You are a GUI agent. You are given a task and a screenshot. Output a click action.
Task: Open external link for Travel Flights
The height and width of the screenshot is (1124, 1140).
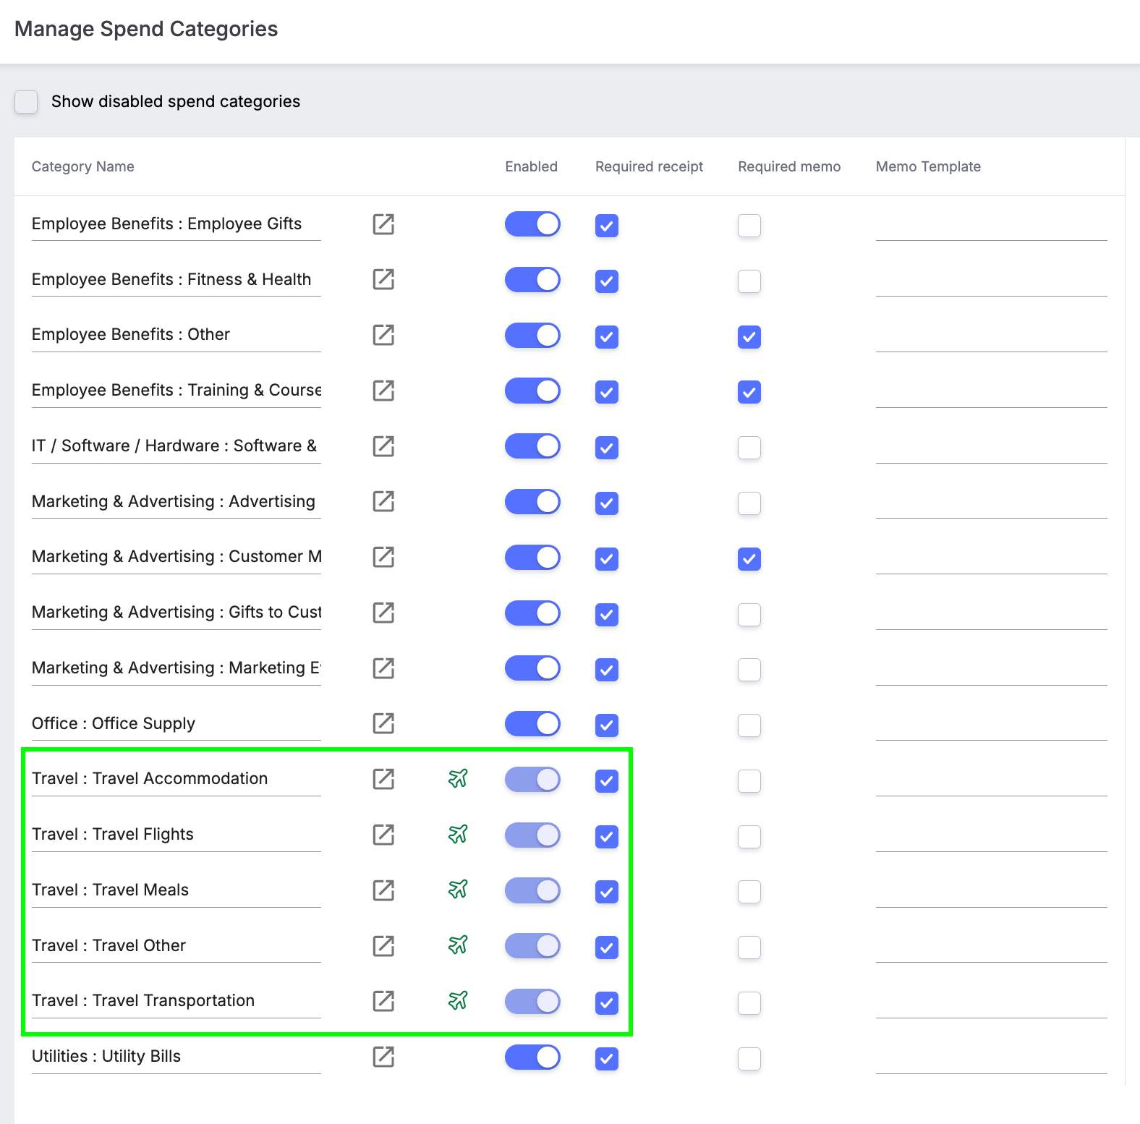[x=383, y=835]
